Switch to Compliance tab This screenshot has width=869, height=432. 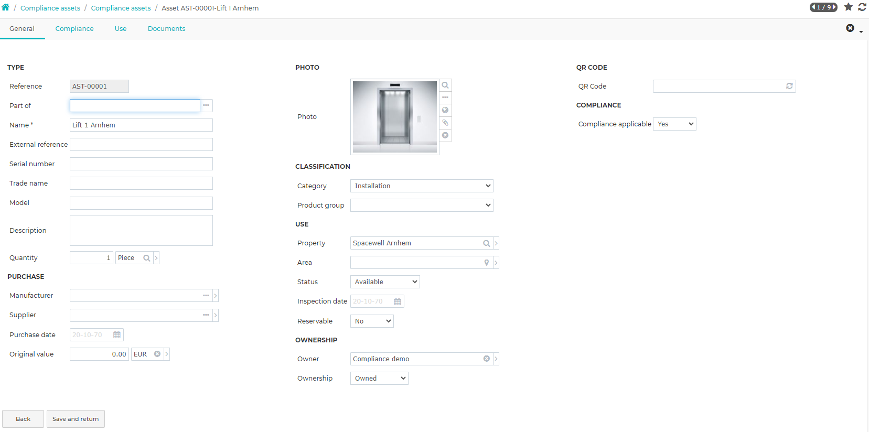[74, 29]
